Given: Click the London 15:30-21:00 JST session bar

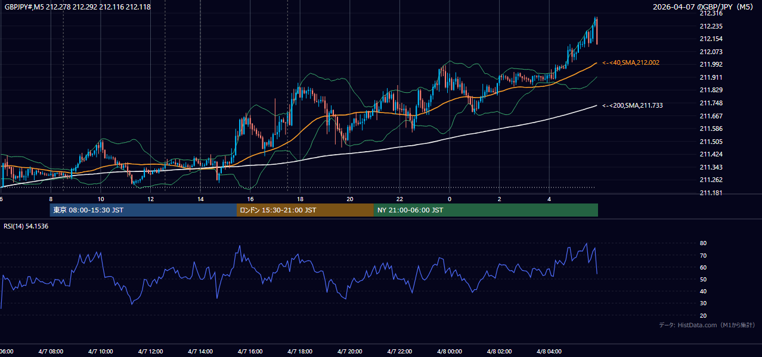Looking at the screenshot, I should tap(305, 210).
